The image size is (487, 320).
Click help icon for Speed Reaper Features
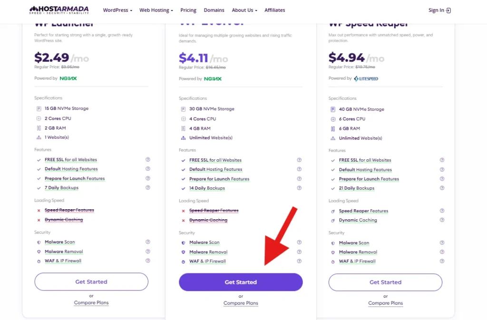point(442,211)
